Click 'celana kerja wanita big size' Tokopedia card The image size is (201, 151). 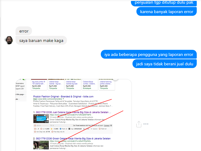[73, 85]
